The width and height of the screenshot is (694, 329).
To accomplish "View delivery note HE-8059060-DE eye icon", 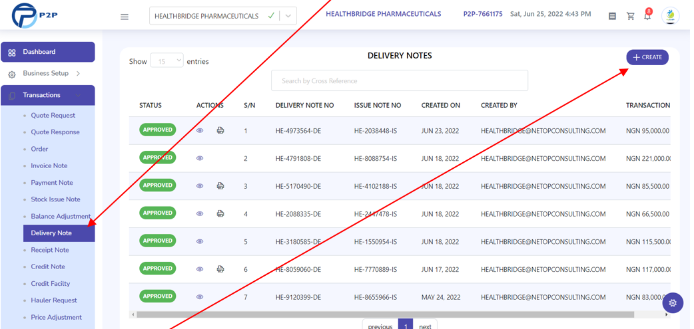I will tap(200, 269).
